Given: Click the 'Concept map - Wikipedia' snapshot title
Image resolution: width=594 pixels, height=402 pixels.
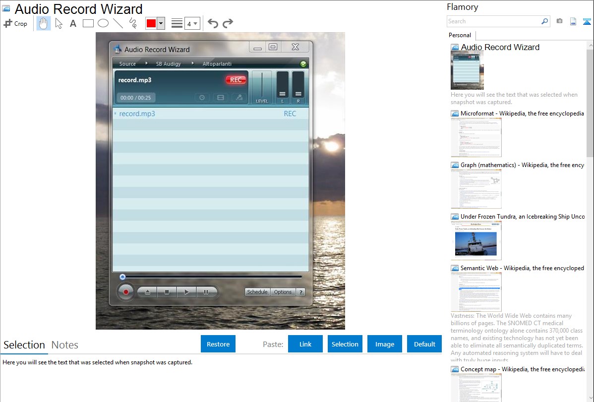Looking at the screenshot, I should [x=522, y=369].
